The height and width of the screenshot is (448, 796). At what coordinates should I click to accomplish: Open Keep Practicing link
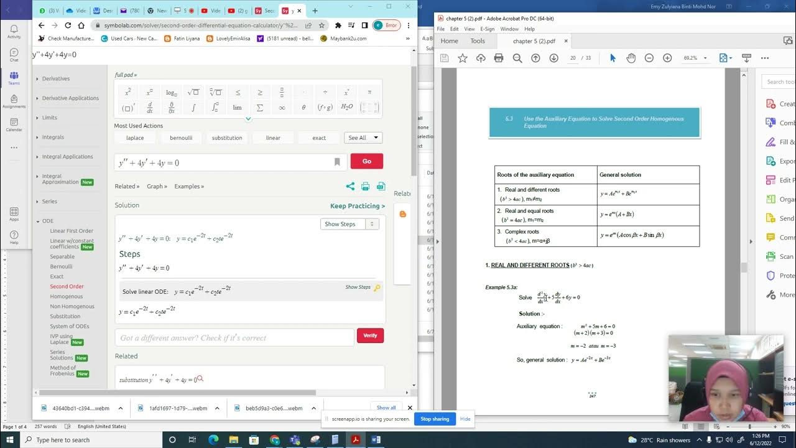[x=358, y=206]
